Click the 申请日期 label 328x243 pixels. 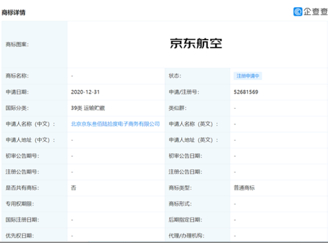tap(17, 92)
